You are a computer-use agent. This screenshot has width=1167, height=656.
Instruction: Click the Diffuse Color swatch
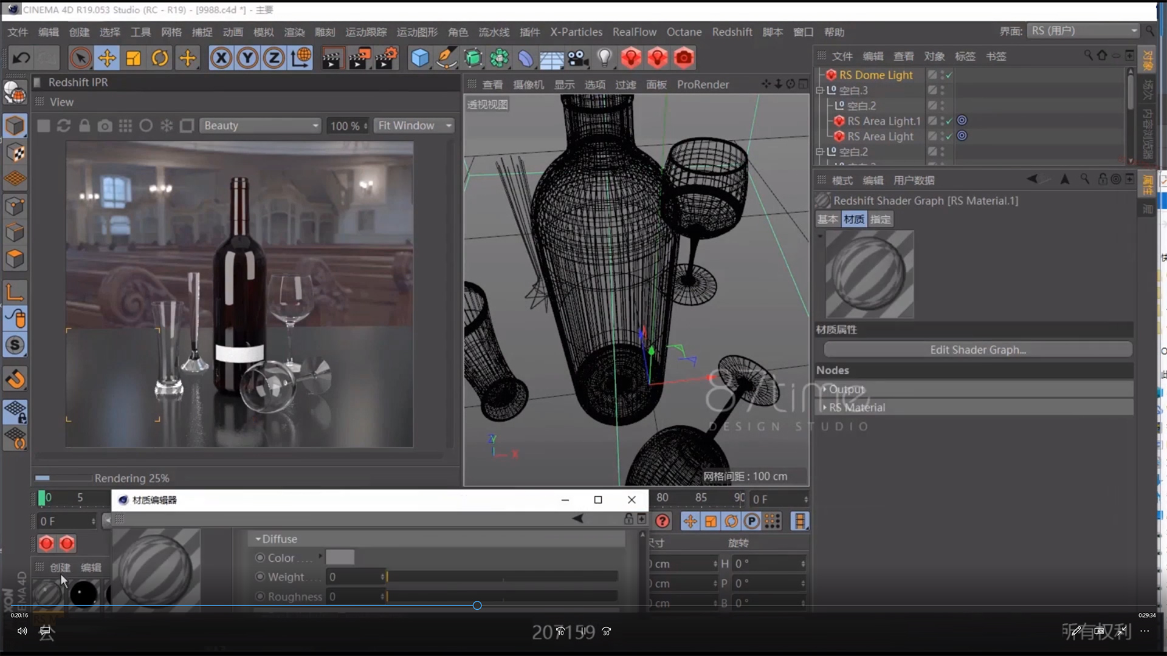tap(340, 558)
